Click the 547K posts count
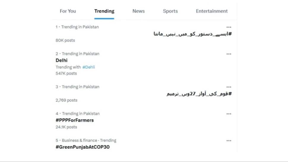Viewport: 288px width, 162px height. (x=66, y=73)
